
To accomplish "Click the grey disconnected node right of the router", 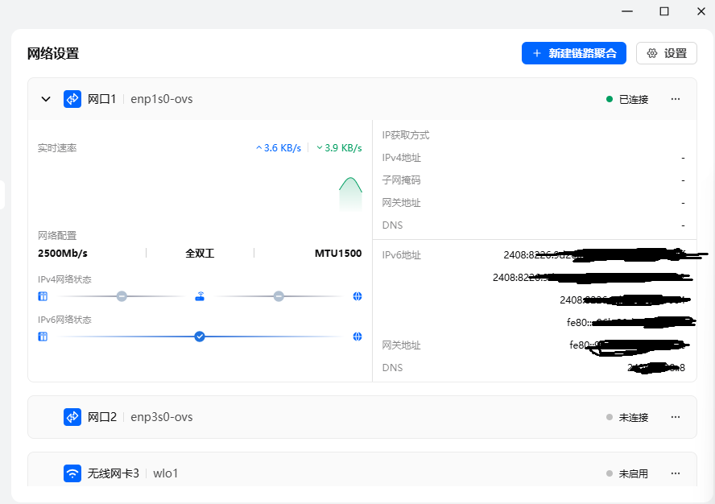I will pos(279,296).
